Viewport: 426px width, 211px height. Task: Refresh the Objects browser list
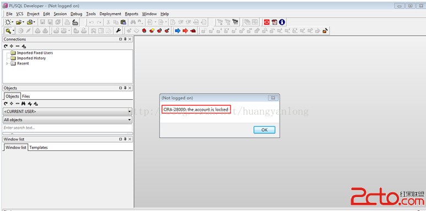(x=6, y=104)
